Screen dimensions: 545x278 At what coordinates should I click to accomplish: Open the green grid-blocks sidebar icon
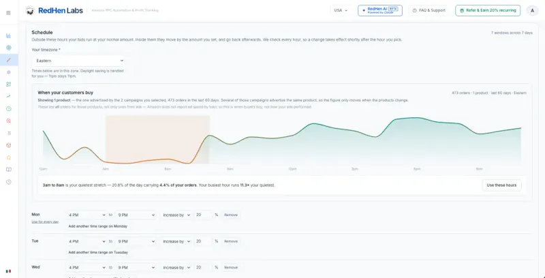[9, 84]
